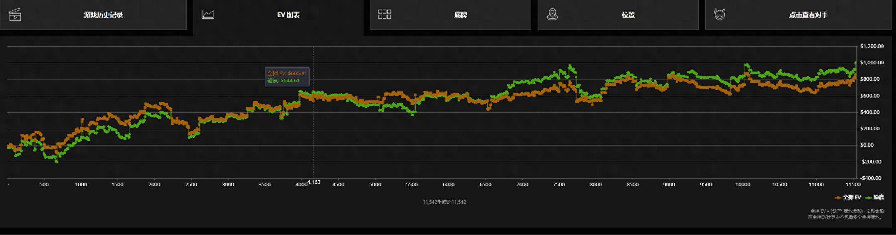Click the 4,163 crosshair marker on x-axis
The height and width of the screenshot is (235, 896).
pyautogui.click(x=314, y=182)
